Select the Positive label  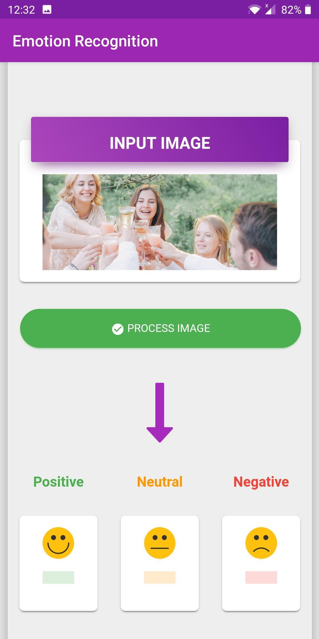coord(58,482)
